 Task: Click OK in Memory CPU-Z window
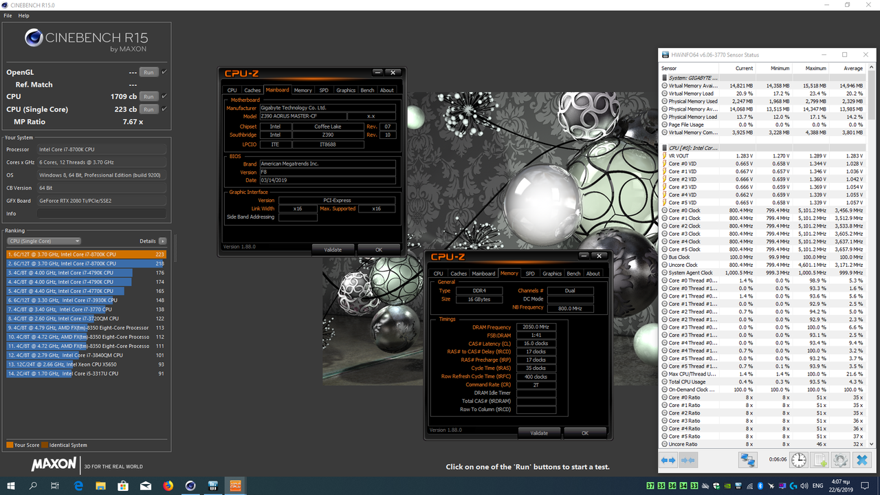[585, 433]
